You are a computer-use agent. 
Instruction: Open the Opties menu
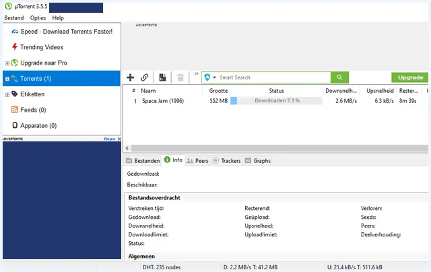coord(38,18)
